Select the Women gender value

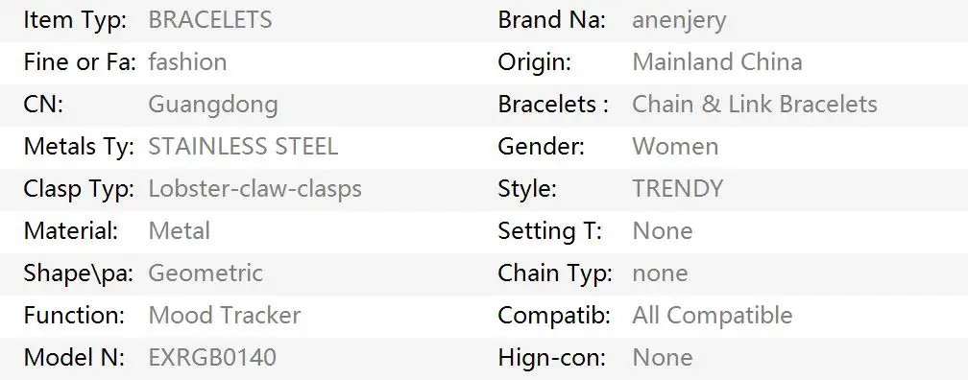(x=675, y=146)
